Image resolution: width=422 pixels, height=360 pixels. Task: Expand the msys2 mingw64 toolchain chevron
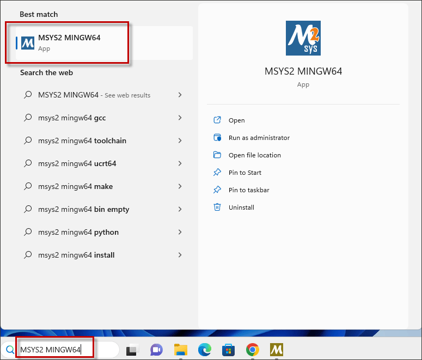[x=180, y=141]
